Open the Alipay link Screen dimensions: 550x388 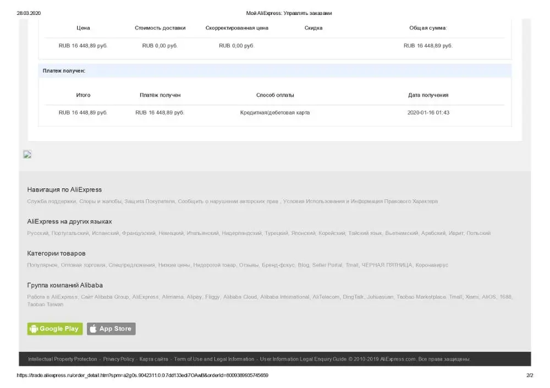pyautogui.click(x=194, y=297)
